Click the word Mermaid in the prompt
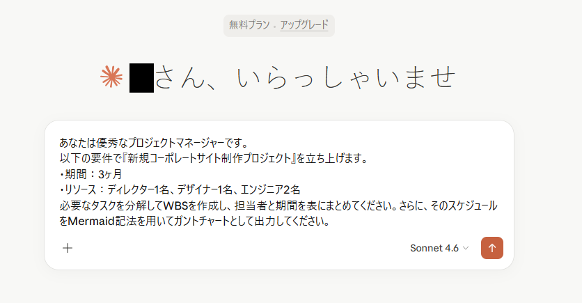Image resolution: width=582 pixels, height=303 pixels. click(x=91, y=222)
